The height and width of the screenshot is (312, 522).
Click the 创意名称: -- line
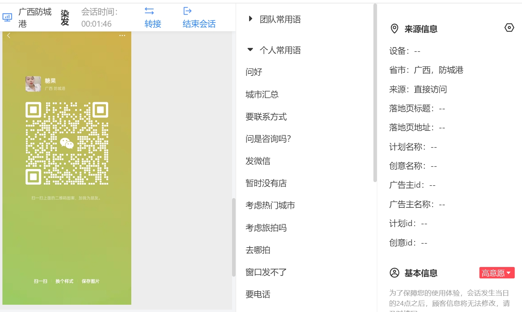413,166
